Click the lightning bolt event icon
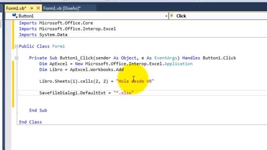Screen dimensions: 267x150 (x=172, y=16)
